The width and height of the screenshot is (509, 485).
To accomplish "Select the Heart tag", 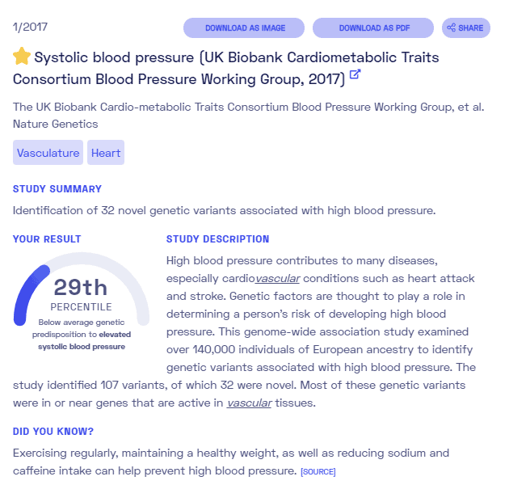I will [x=106, y=152].
